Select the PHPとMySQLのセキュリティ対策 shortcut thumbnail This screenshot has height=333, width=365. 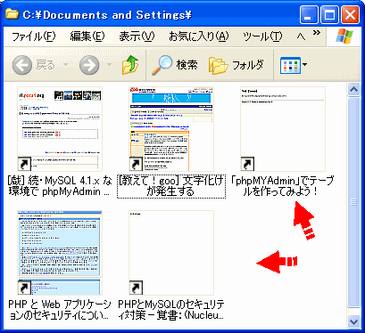pyautogui.click(x=171, y=253)
